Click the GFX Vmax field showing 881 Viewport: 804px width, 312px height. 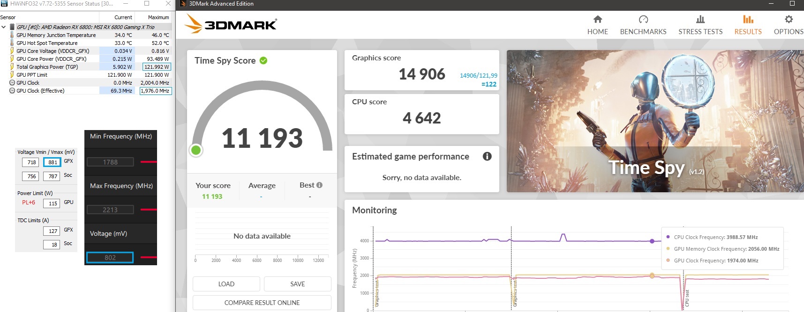(x=52, y=162)
